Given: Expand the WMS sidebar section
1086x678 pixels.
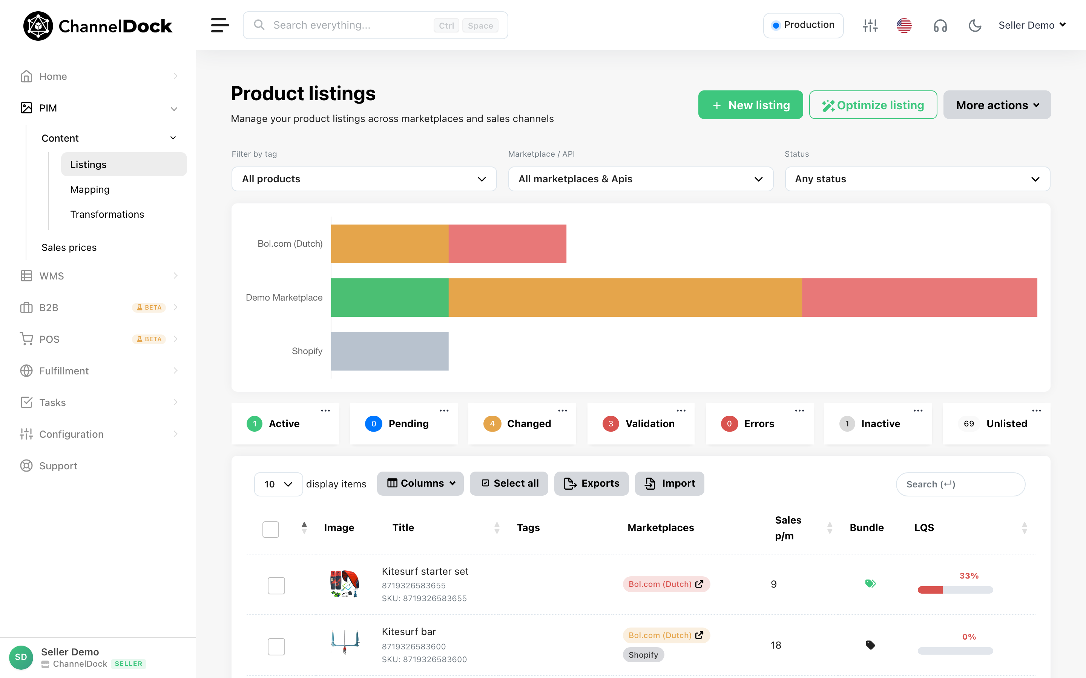Looking at the screenshot, I should (99, 276).
